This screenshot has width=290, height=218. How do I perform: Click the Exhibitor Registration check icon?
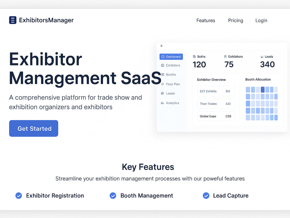(x=19, y=196)
